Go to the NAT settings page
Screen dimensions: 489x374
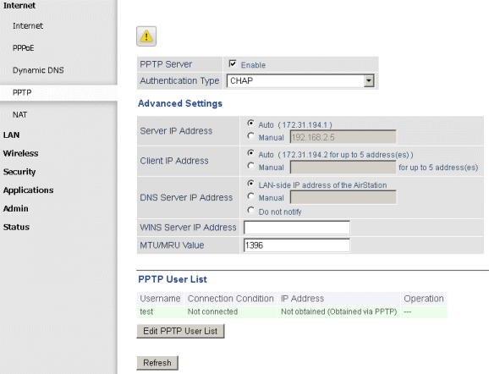coord(20,115)
